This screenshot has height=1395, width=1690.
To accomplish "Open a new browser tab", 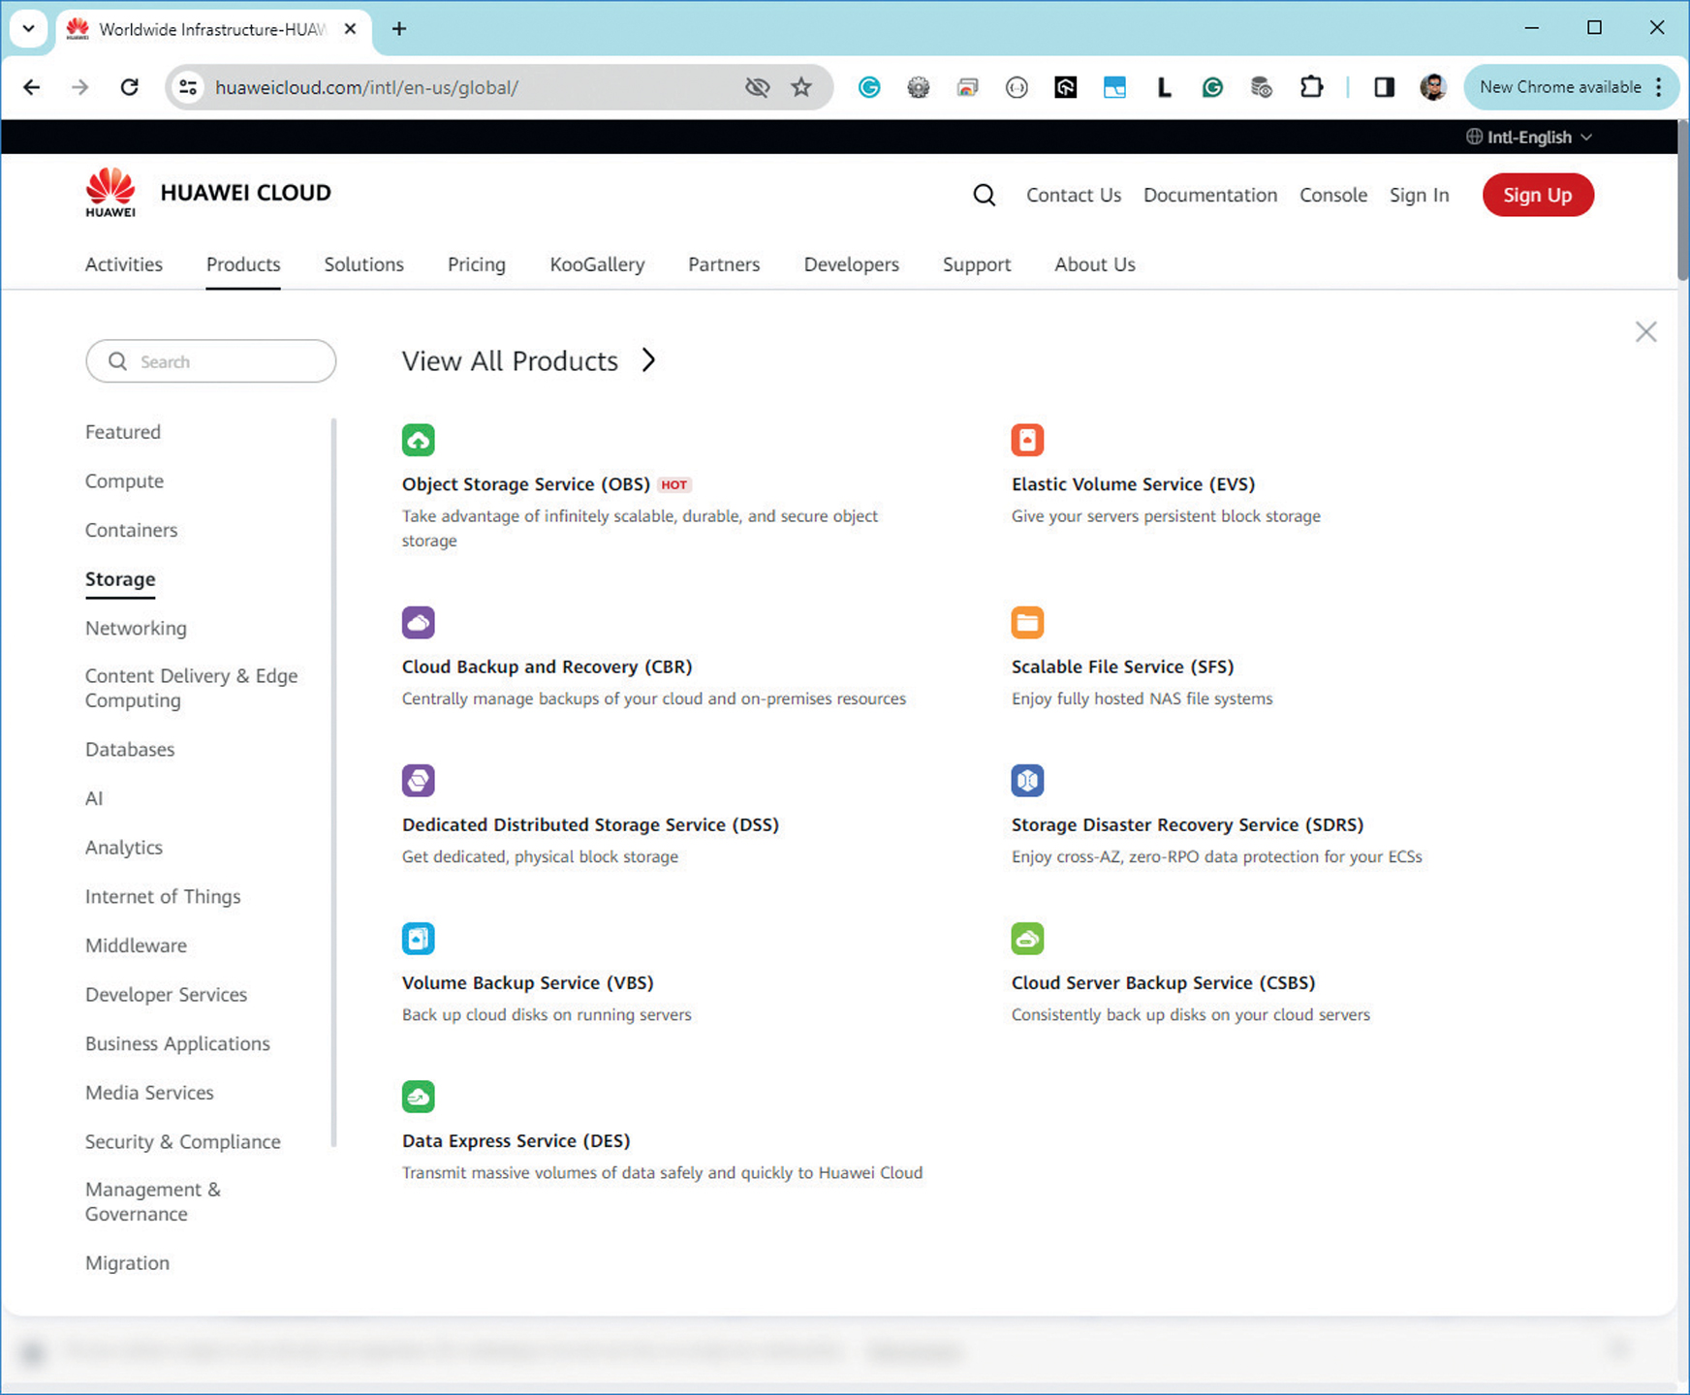I will pos(399,29).
